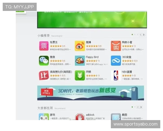Click the 小编推荐 section heading
This screenshot has height=131, width=163.
click(x=43, y=36)
